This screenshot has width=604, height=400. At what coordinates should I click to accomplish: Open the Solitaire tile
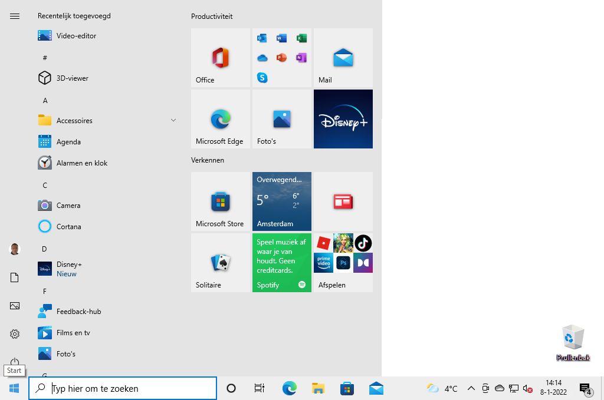tap(221, 263)
